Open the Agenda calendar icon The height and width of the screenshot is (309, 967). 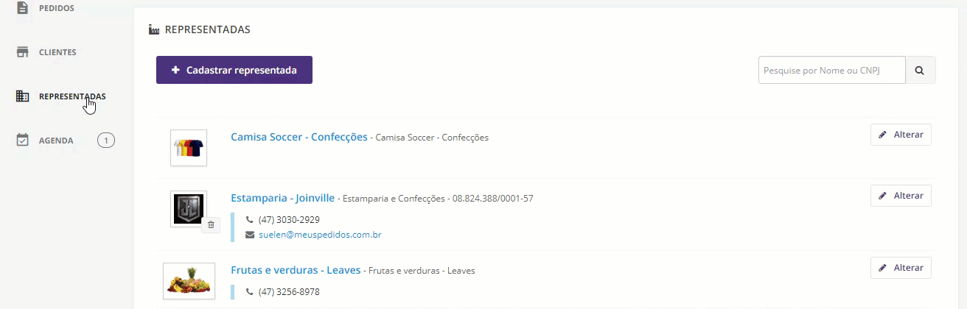coord(23,140)
